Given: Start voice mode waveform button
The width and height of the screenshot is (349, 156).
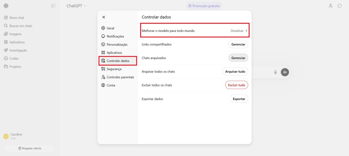Looking at the screenshot, I should 285,72.
